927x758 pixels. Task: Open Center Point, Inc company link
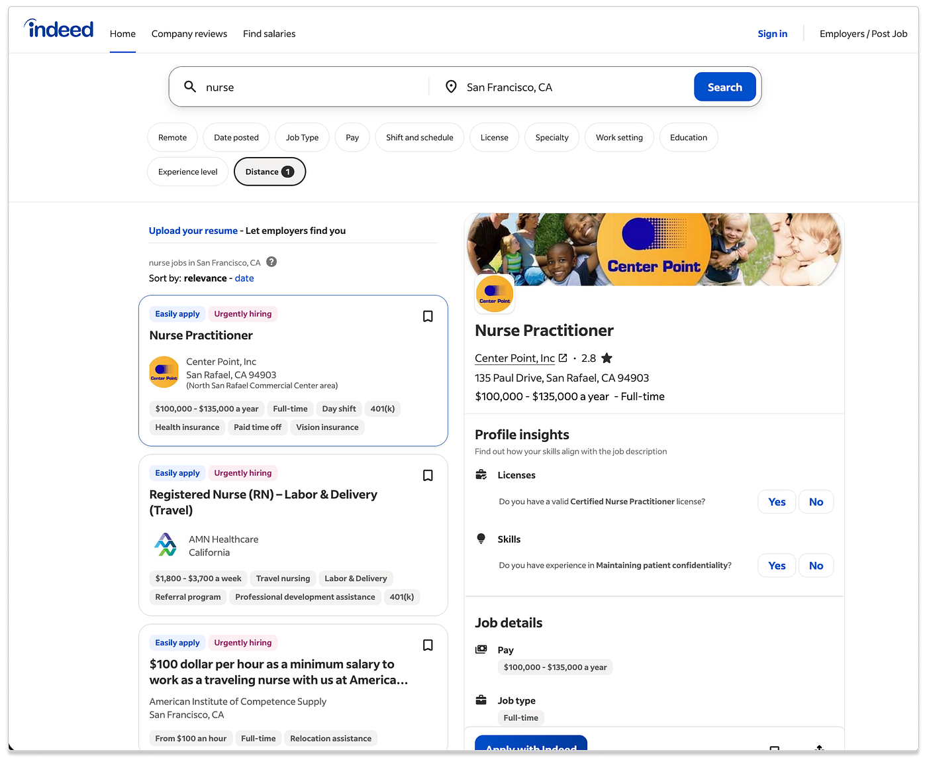(x=514, y=358)
